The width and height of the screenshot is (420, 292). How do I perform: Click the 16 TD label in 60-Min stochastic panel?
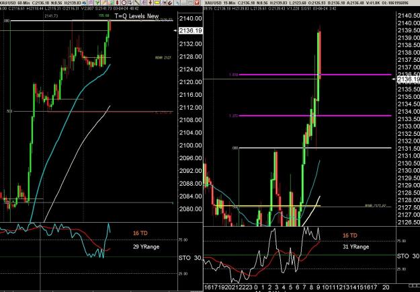(x=140, y=233)
